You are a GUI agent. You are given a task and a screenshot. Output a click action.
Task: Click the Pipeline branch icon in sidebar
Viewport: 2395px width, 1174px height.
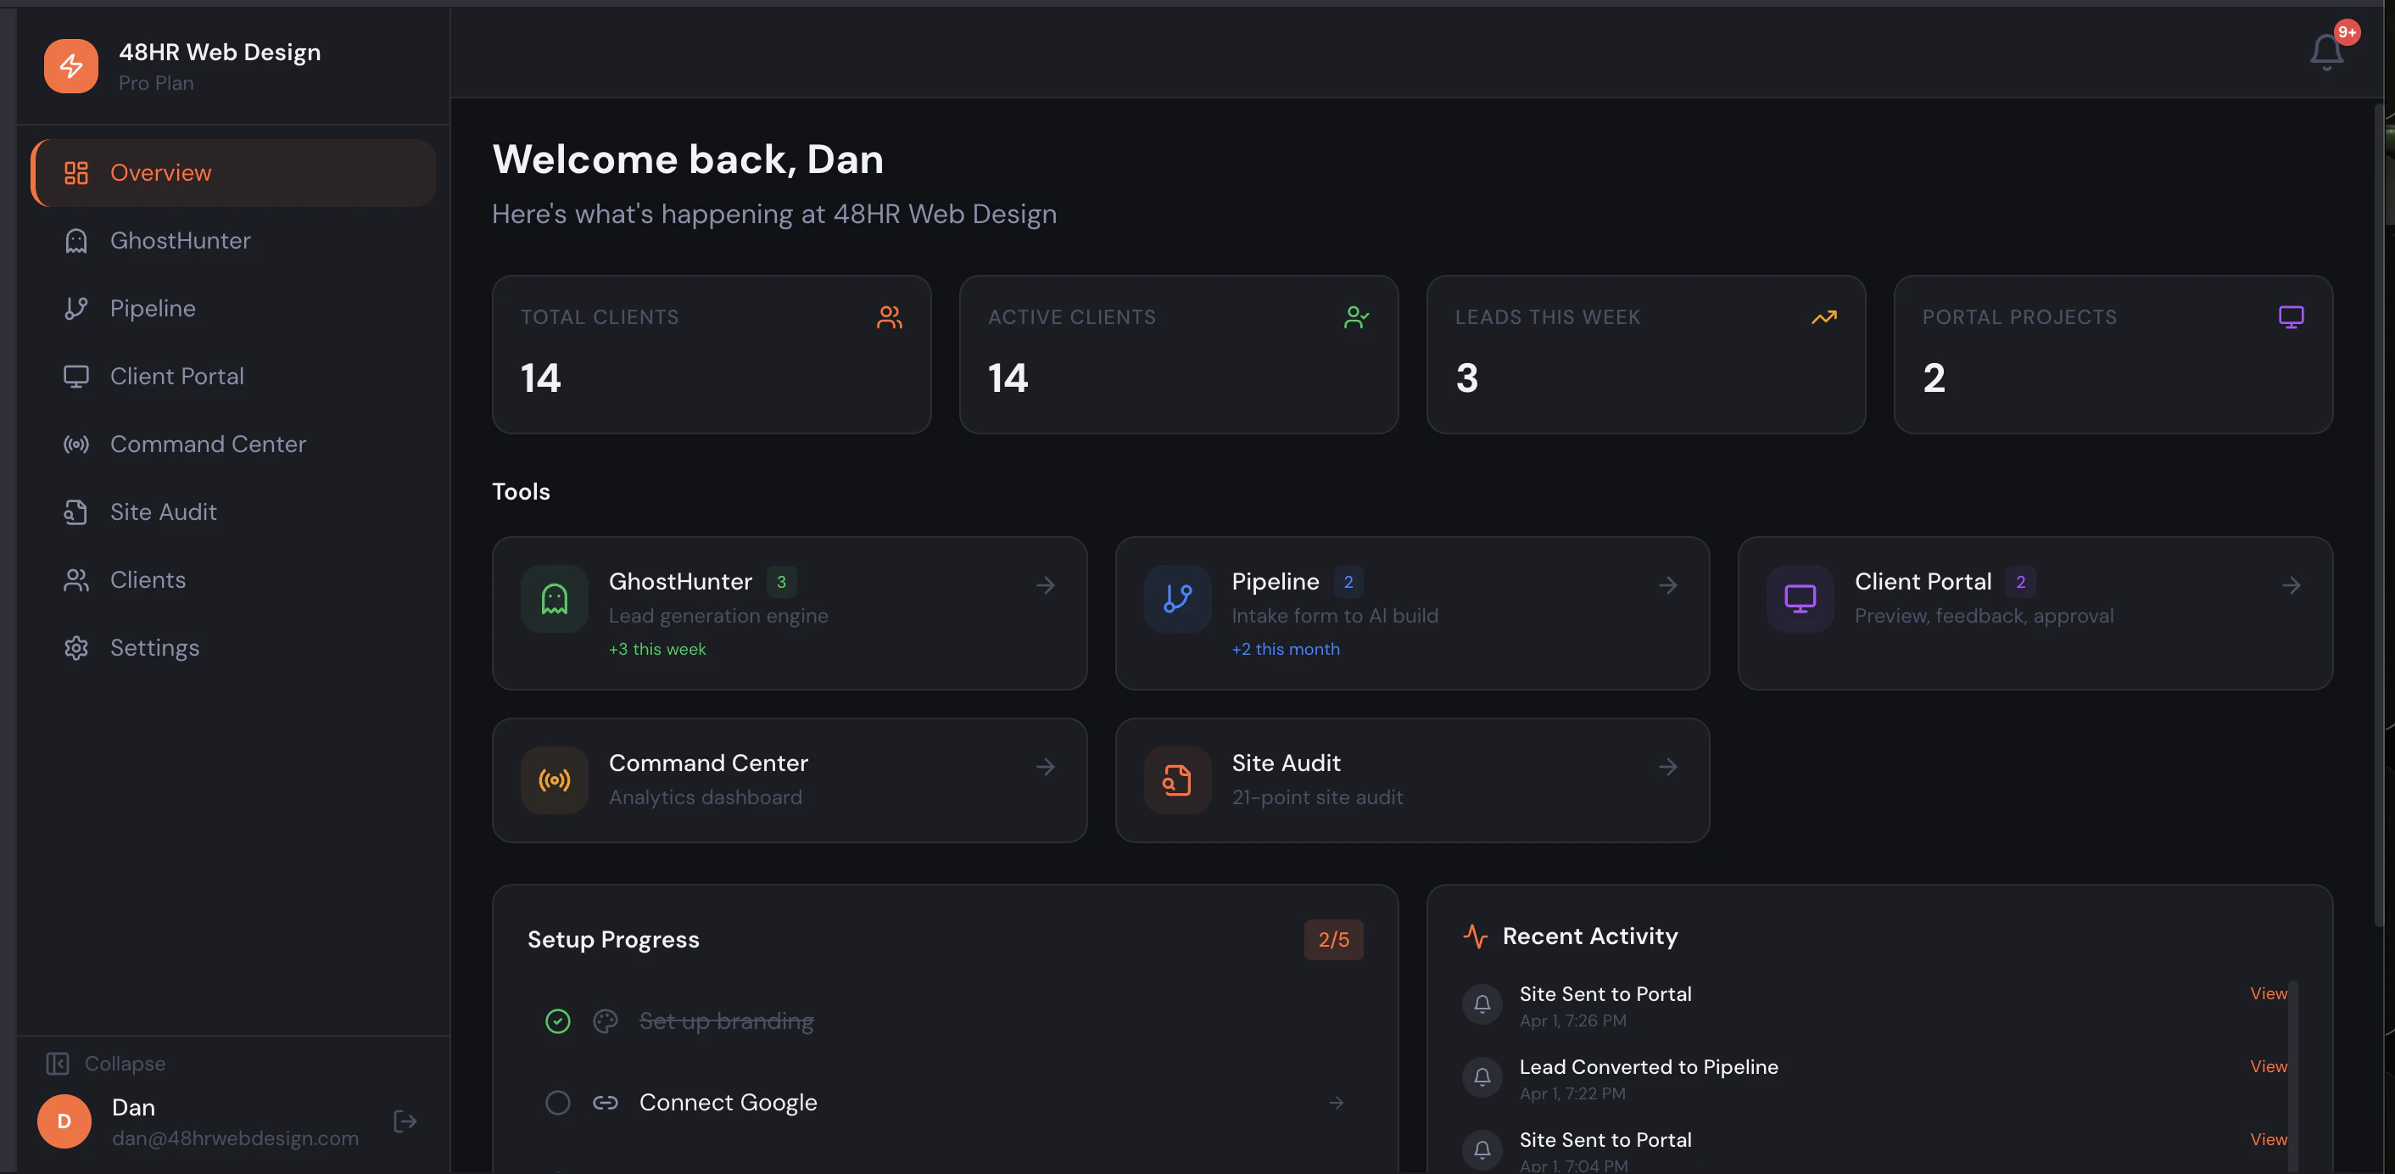point(75,308)
